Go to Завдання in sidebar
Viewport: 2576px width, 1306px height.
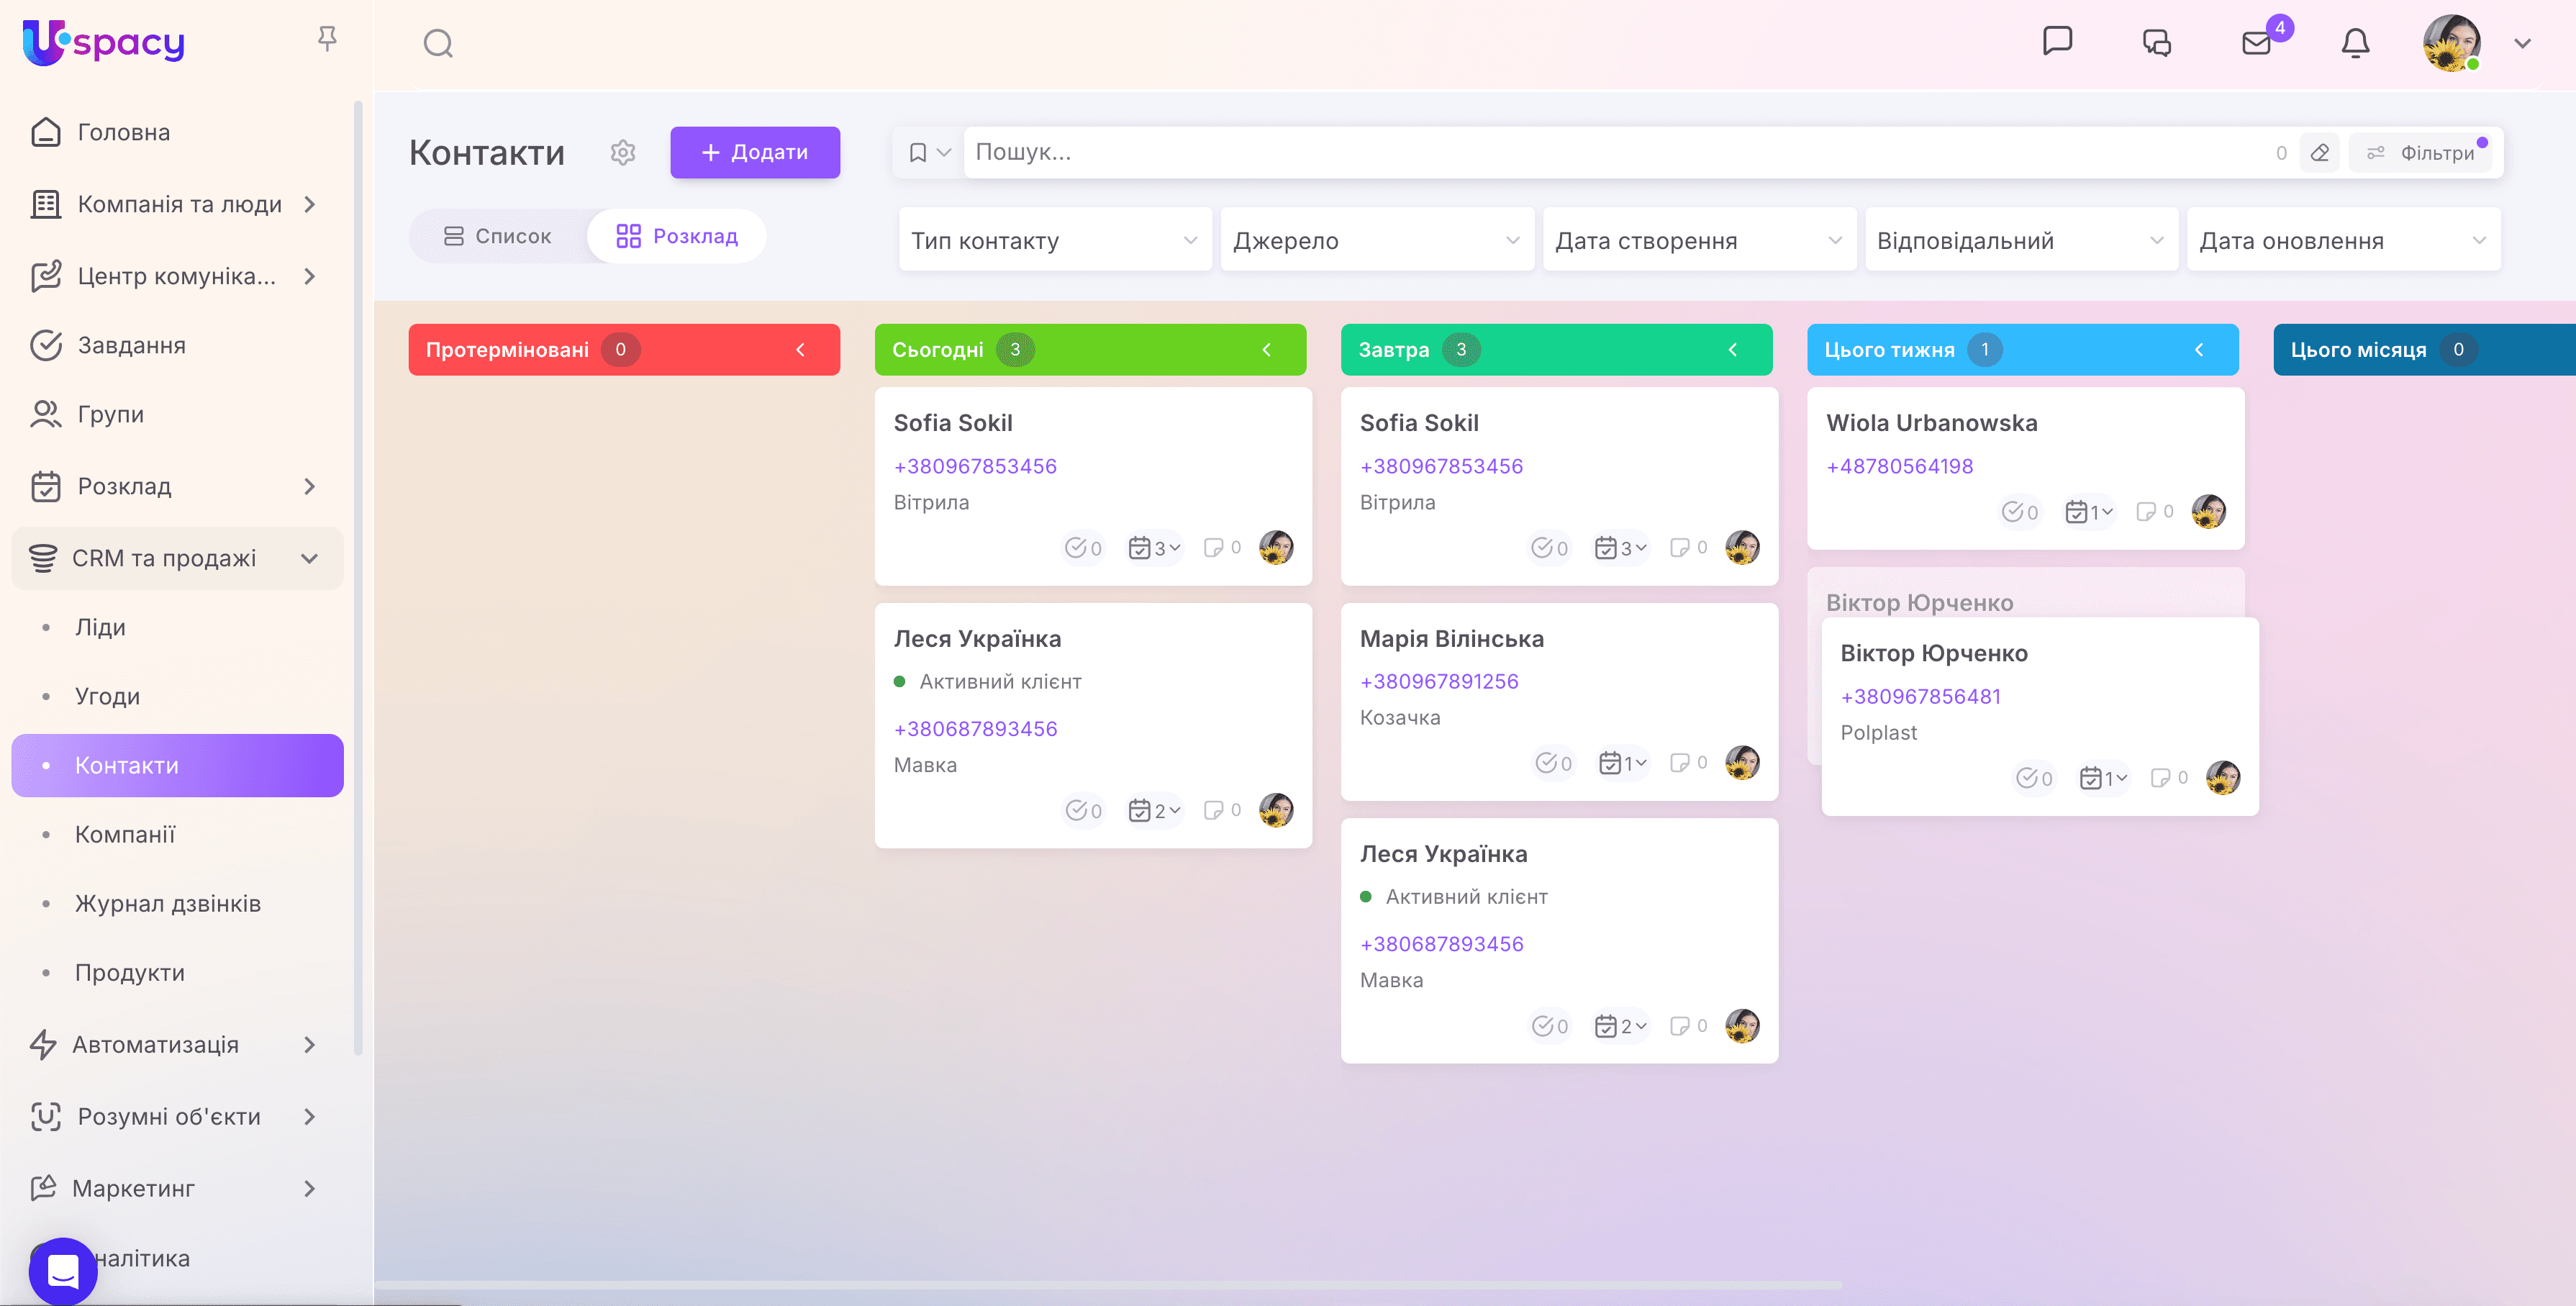[131, 345]
